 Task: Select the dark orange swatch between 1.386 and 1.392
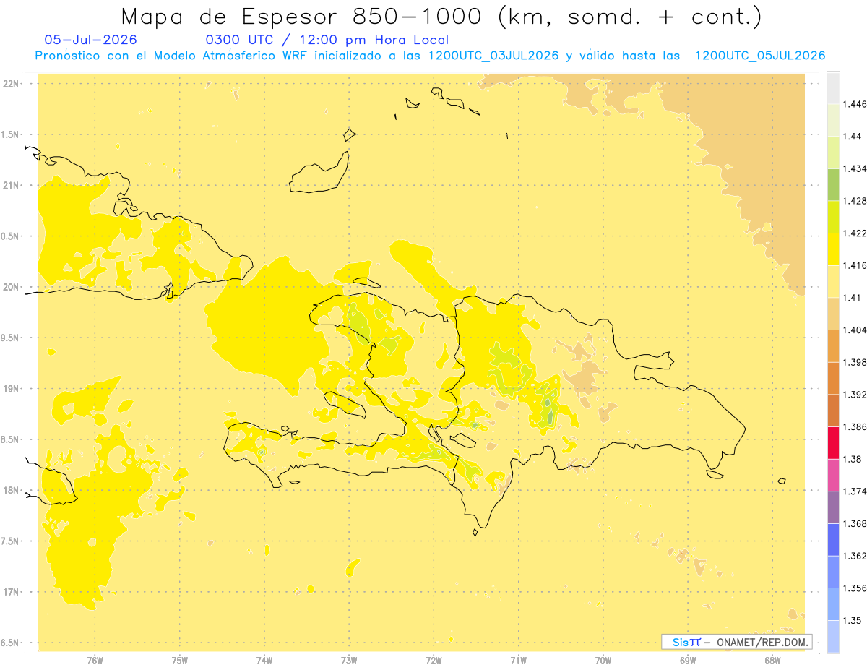(x=833, y=411)
